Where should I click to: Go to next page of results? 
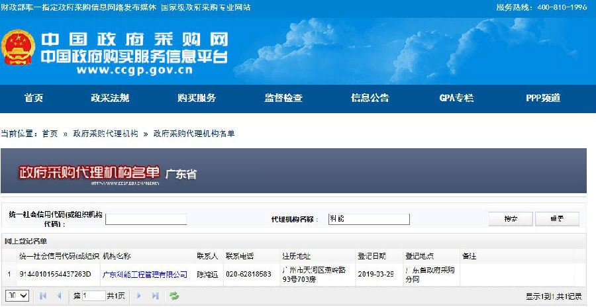pyautogui.click(x=139, y=296)
